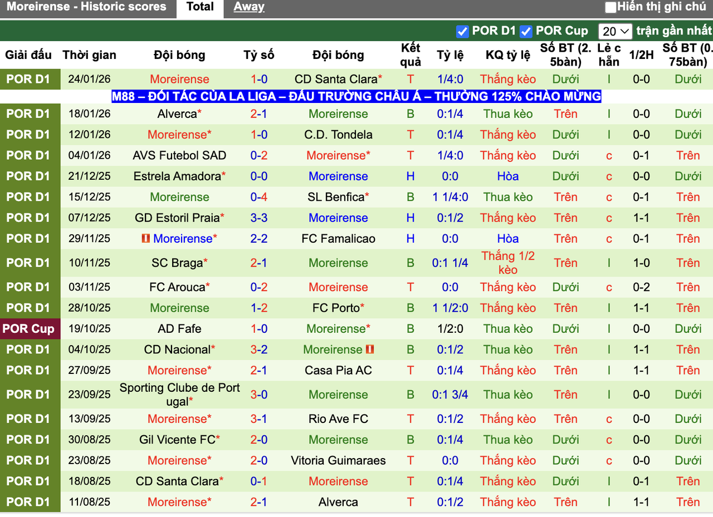This screenshot has height=517, width=713.
Task: Click the red card icon beside Moreirense, 29/11/25
Action: [x=146, y=238]
